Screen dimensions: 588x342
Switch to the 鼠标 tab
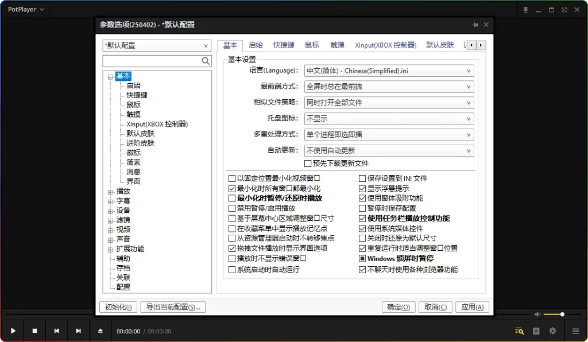pyautogui.click(x=312, y=45)
